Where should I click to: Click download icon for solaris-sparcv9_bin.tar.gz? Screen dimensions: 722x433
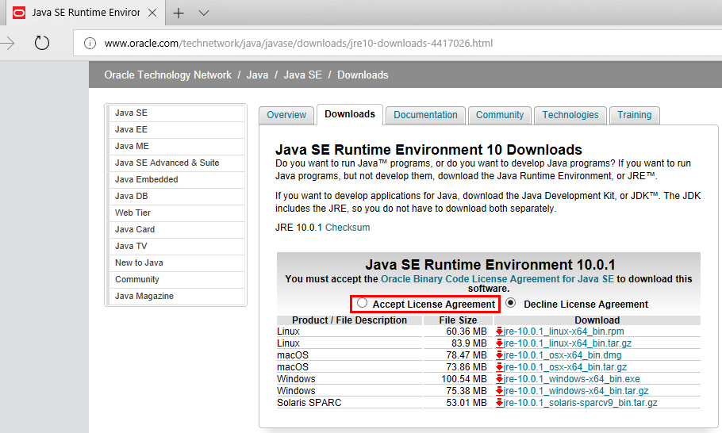[499, 403]
